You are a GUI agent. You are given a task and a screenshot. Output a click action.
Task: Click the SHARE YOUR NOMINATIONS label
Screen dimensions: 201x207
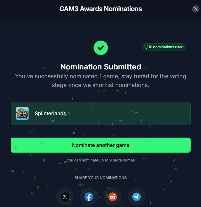tap(100, 178)
